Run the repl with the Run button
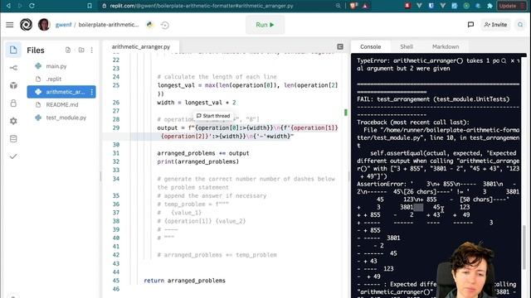Screen dimensions: 531x298 265,25
